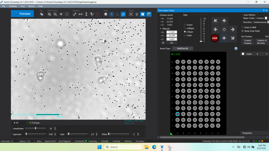Select the x10µm step radio button
Screen dimensions: 269x151
click(x=185, y=32)
